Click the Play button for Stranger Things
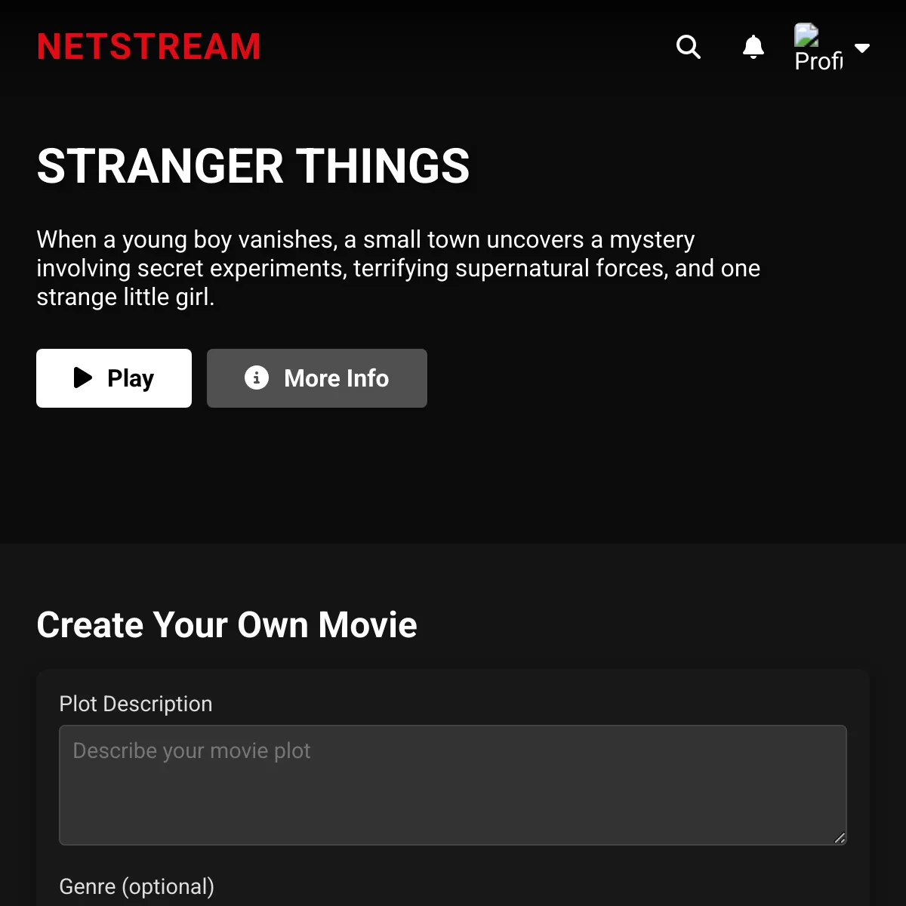 point(114,378)
